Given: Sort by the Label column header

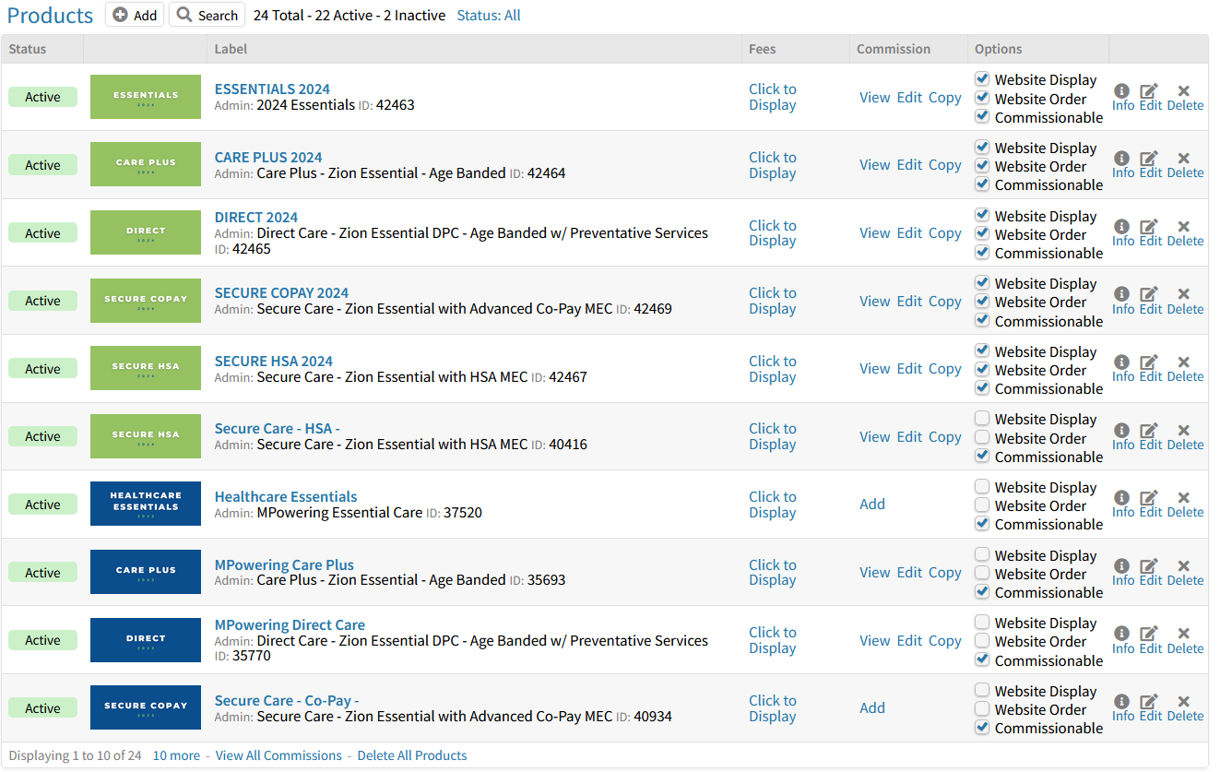Looking at the screenshot, I should coord(231,49).
